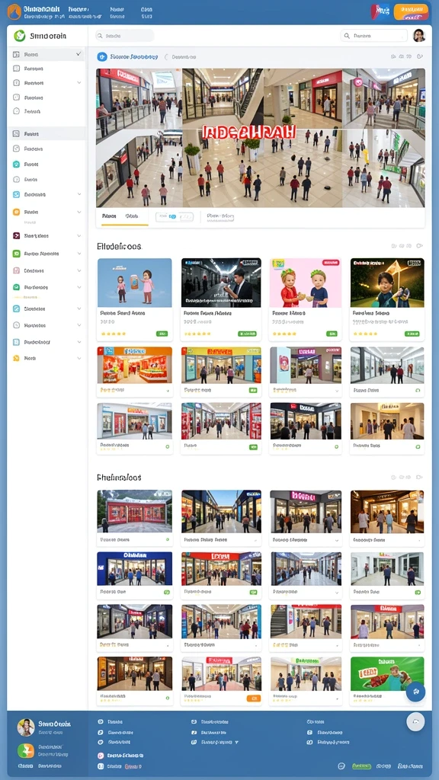Click the orange button in the top-right header
Screen dimensions: 439x780
point(411,11)
